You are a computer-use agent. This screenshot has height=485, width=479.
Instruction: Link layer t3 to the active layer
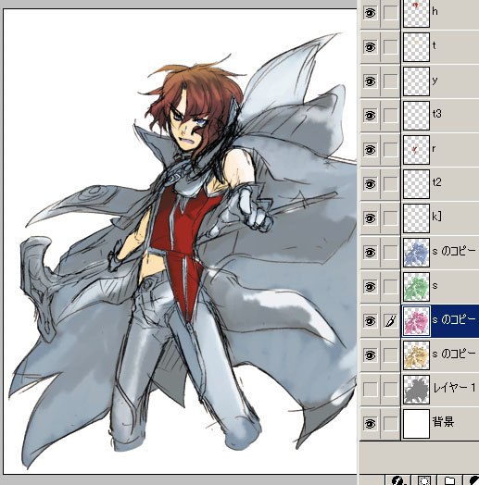pos(390,116)
